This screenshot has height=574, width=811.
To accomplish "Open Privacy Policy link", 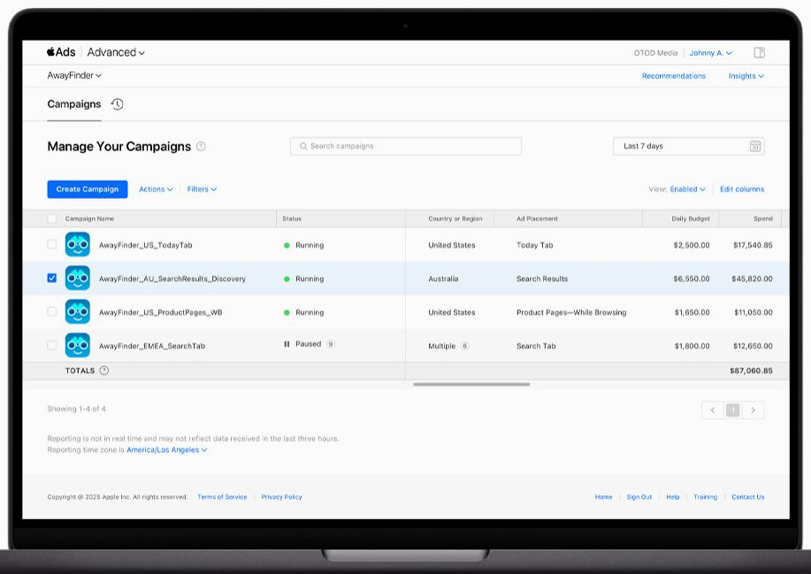I will pos(281,497).
